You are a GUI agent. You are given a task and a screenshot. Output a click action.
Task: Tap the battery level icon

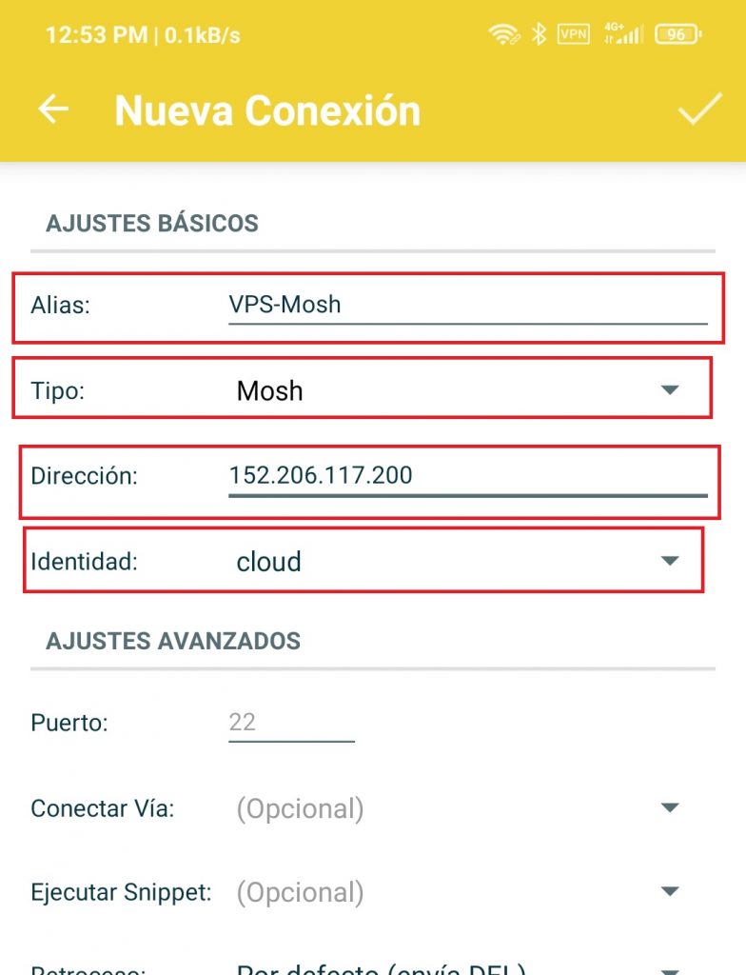coord(677,34)
